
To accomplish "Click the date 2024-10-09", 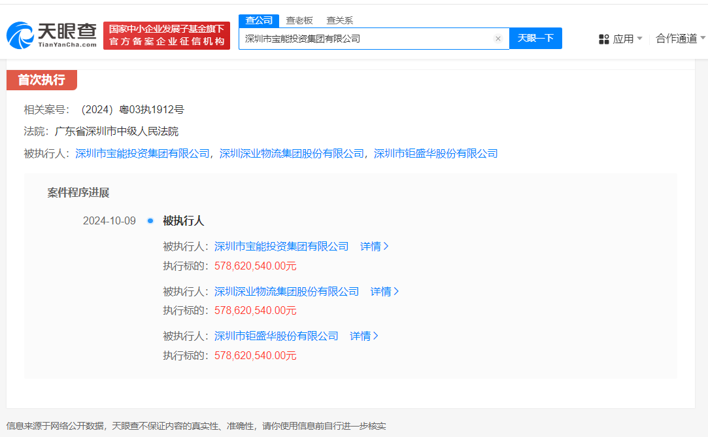I will coord(109,221).
